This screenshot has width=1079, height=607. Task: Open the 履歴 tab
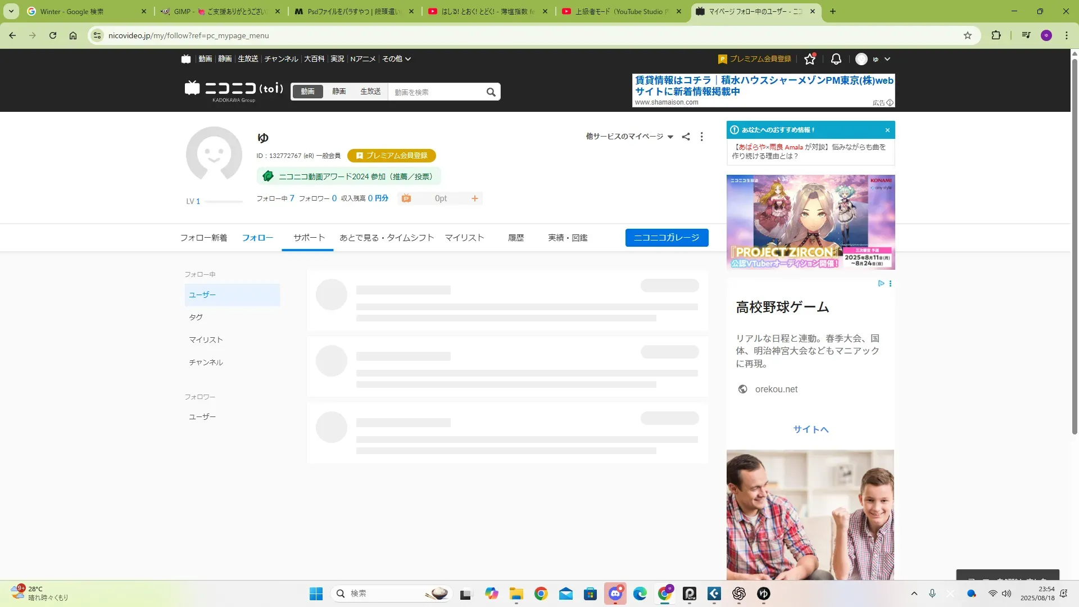tap(515, 238)
